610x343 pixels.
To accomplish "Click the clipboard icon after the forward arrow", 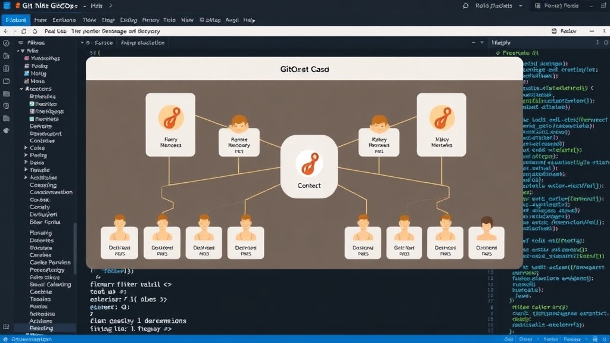I will tap(24, 31).
